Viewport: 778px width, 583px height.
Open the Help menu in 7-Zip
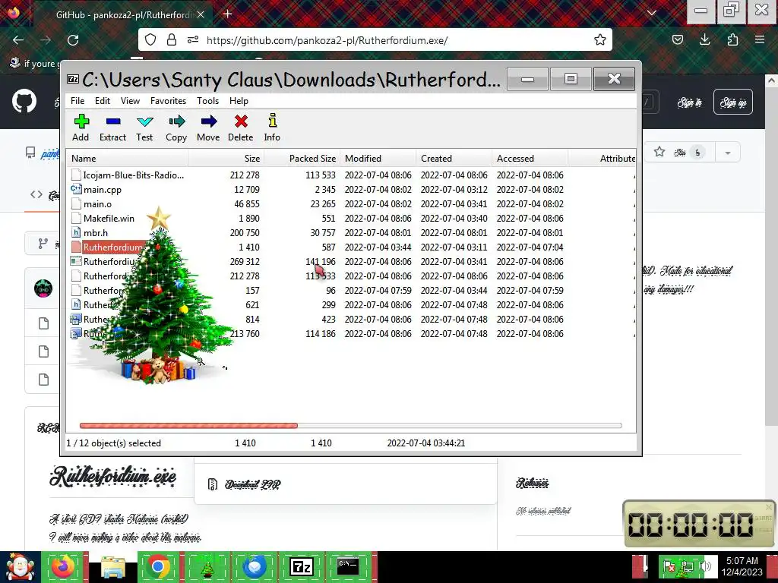pos(239,101)
